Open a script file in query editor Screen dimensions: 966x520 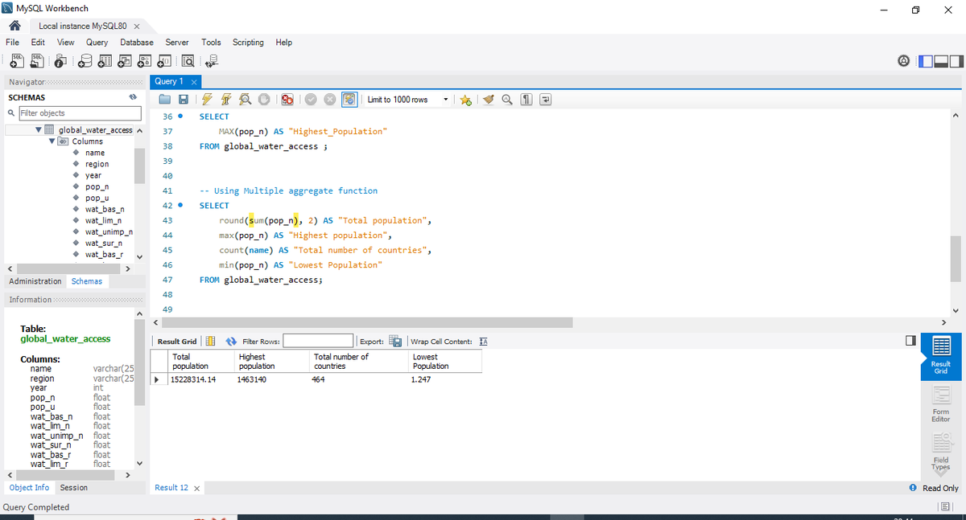pyautogui.click(x=165, y=100)
